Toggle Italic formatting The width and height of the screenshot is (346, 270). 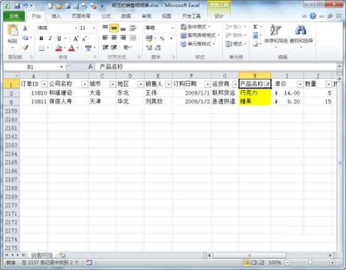tap(50, 38)
